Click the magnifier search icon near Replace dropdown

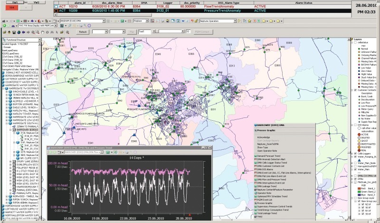(x=157, y=21)
